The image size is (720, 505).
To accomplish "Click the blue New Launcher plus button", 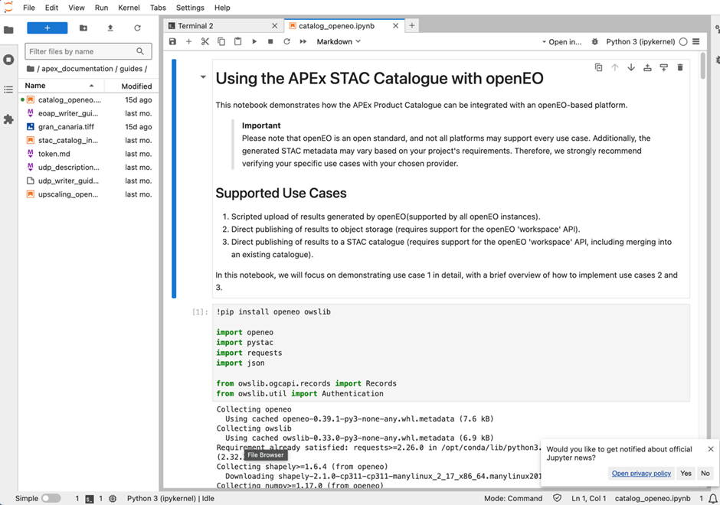I will [x=47, y=28].
